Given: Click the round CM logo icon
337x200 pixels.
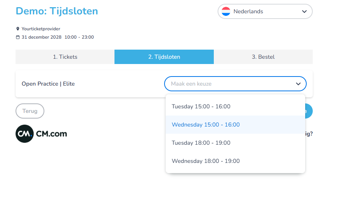Looking at the screenshot, I should 25,134.
